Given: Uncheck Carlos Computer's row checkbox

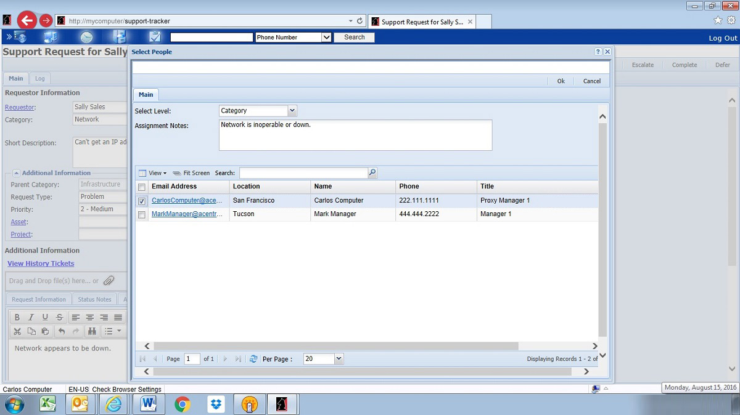Looking at the screenshot, I should pyautogui.click(x=142, y=200).
